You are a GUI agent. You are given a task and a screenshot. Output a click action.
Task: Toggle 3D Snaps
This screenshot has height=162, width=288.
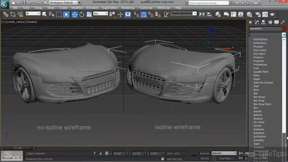(136, 14)
